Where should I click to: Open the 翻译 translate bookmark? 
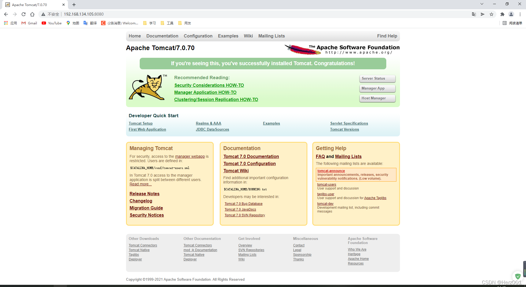coord(90,23)
